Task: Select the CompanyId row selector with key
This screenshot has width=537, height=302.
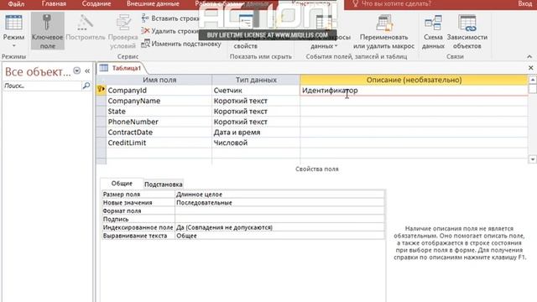Action: [102, 90]
